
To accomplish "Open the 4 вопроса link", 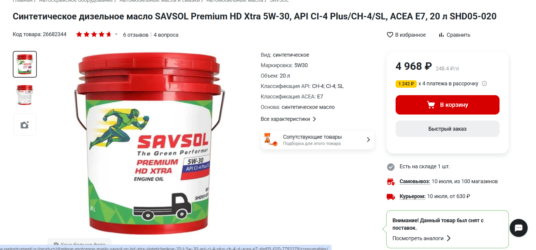I will (166, 35).
